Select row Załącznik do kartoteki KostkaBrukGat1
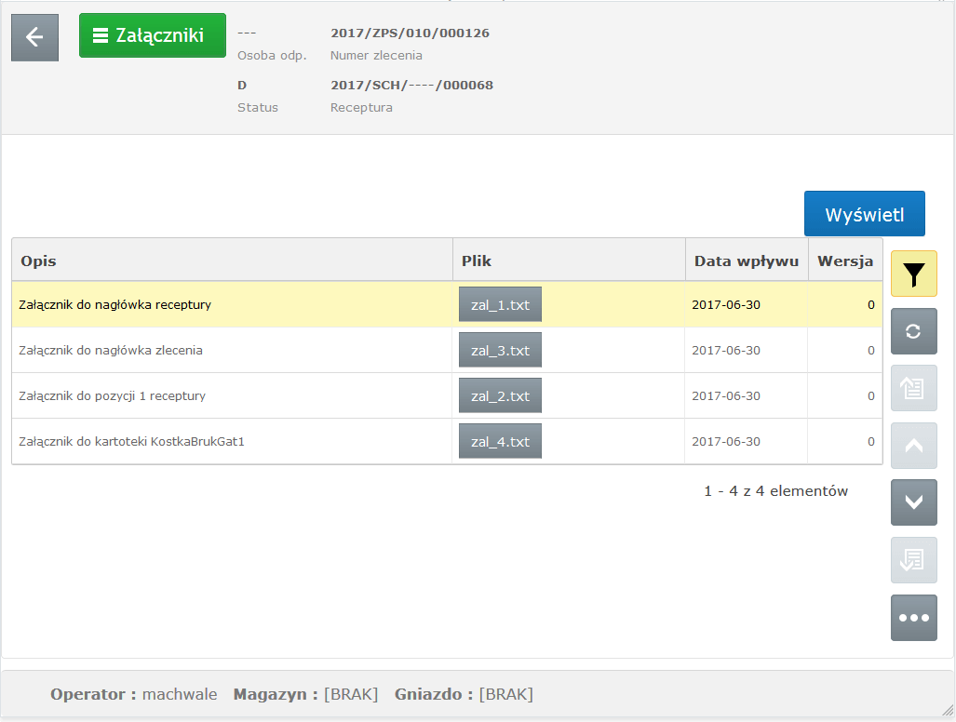956x722 pixels. tap(447, 441)
